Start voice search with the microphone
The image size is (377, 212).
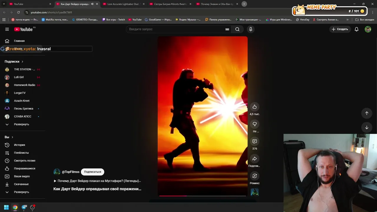[x=251, y=29]
